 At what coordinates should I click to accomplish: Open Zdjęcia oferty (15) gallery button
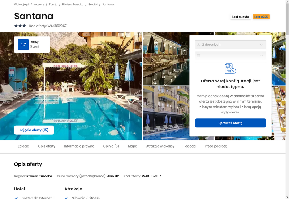34,130
